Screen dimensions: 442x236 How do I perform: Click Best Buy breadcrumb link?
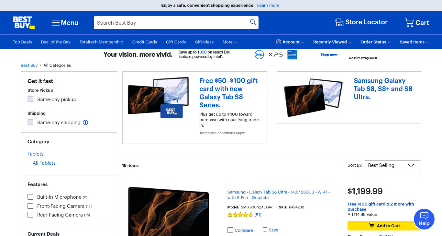click(29, 65)
